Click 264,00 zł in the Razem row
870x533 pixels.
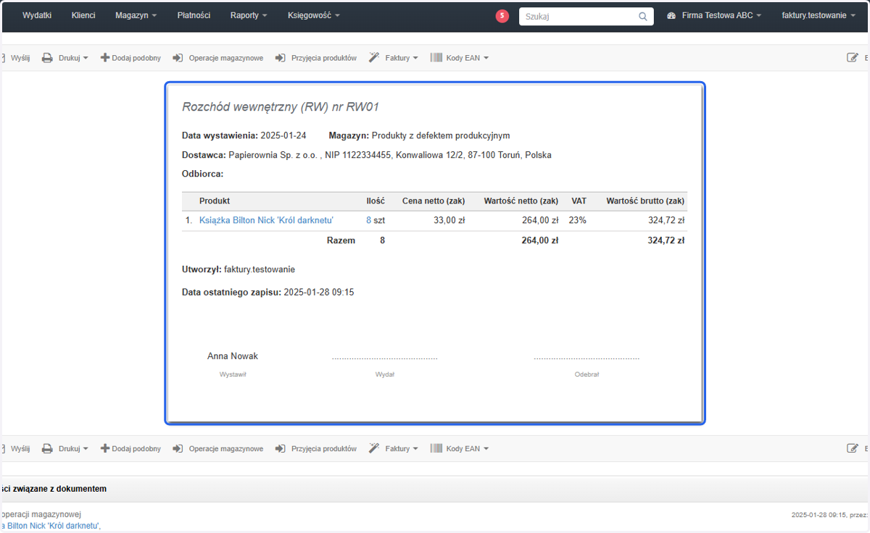540,240
